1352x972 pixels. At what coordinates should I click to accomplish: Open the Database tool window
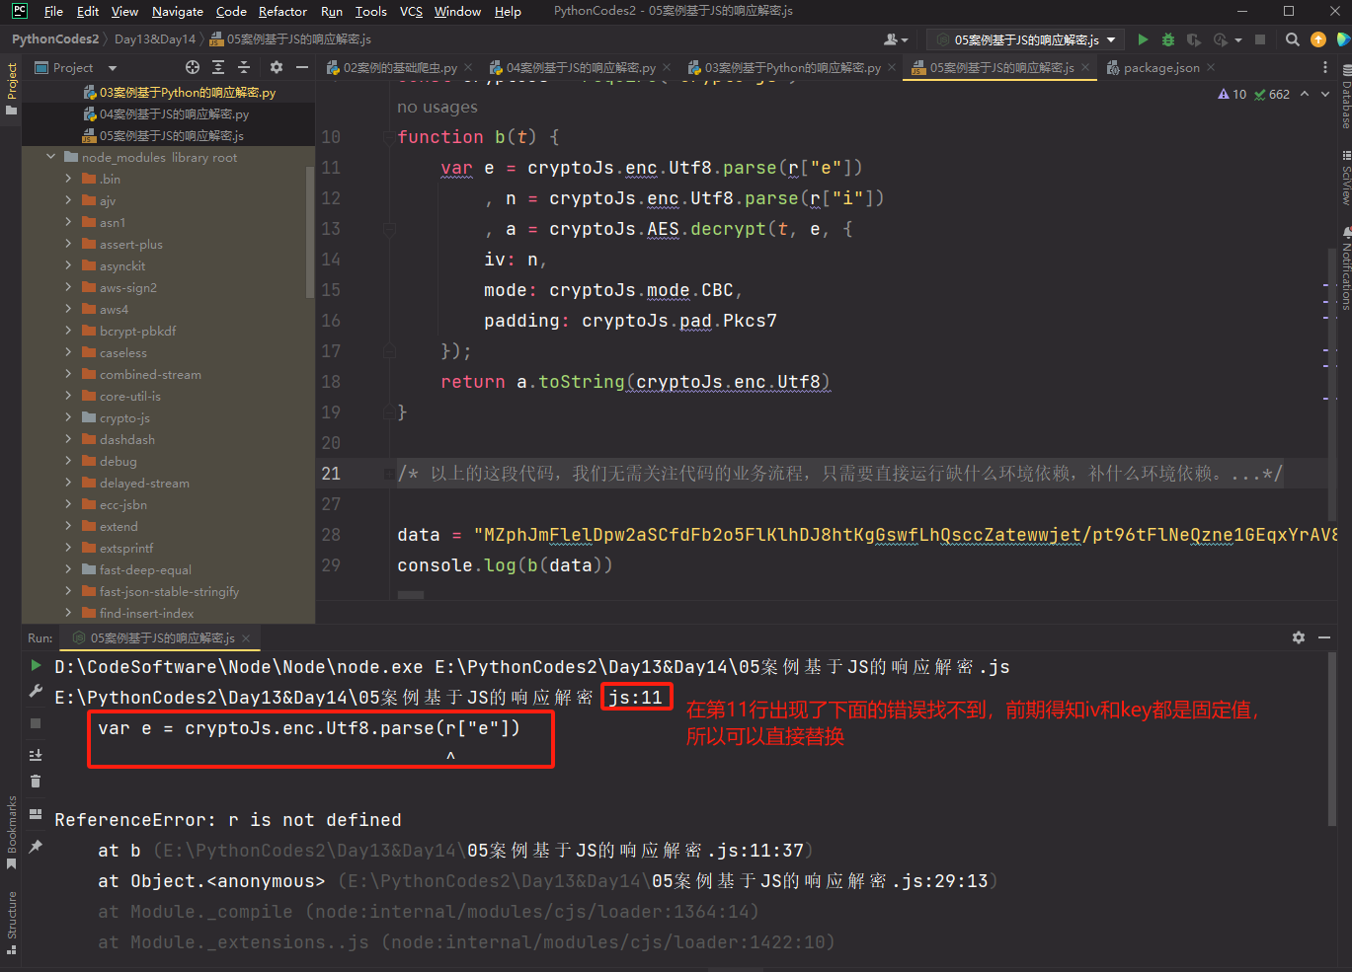[x=1345, y=97]
